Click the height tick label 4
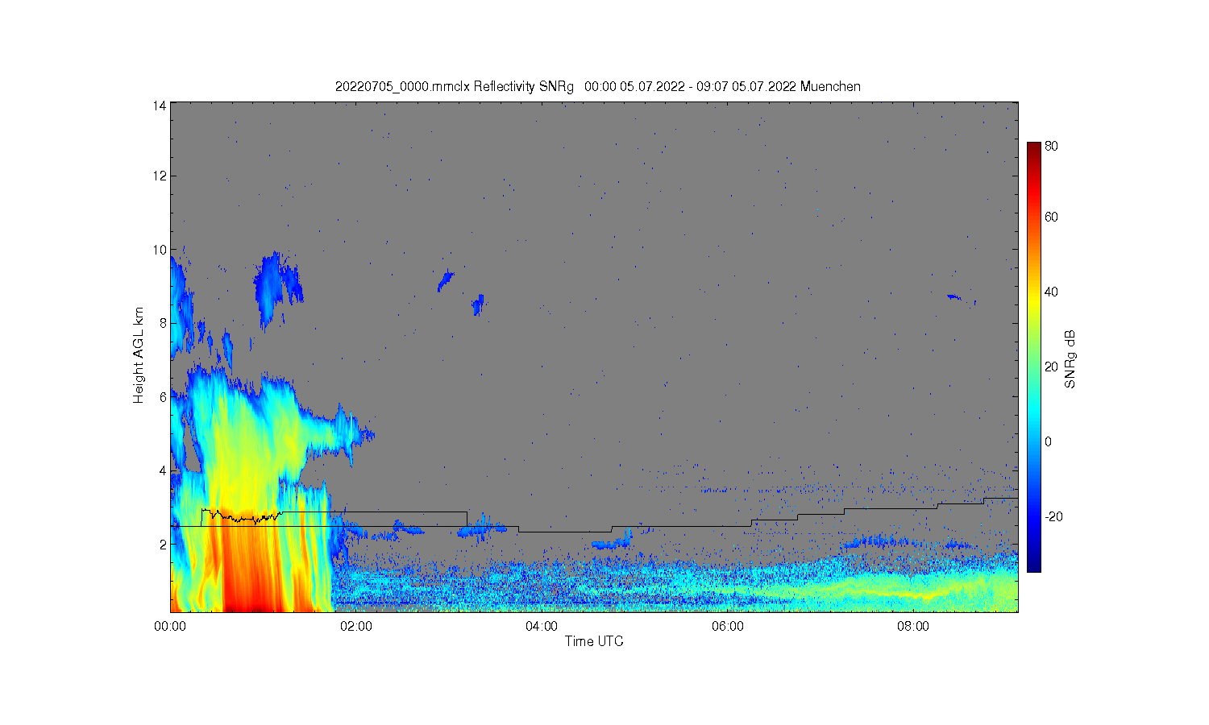 (x=163, y=470)
